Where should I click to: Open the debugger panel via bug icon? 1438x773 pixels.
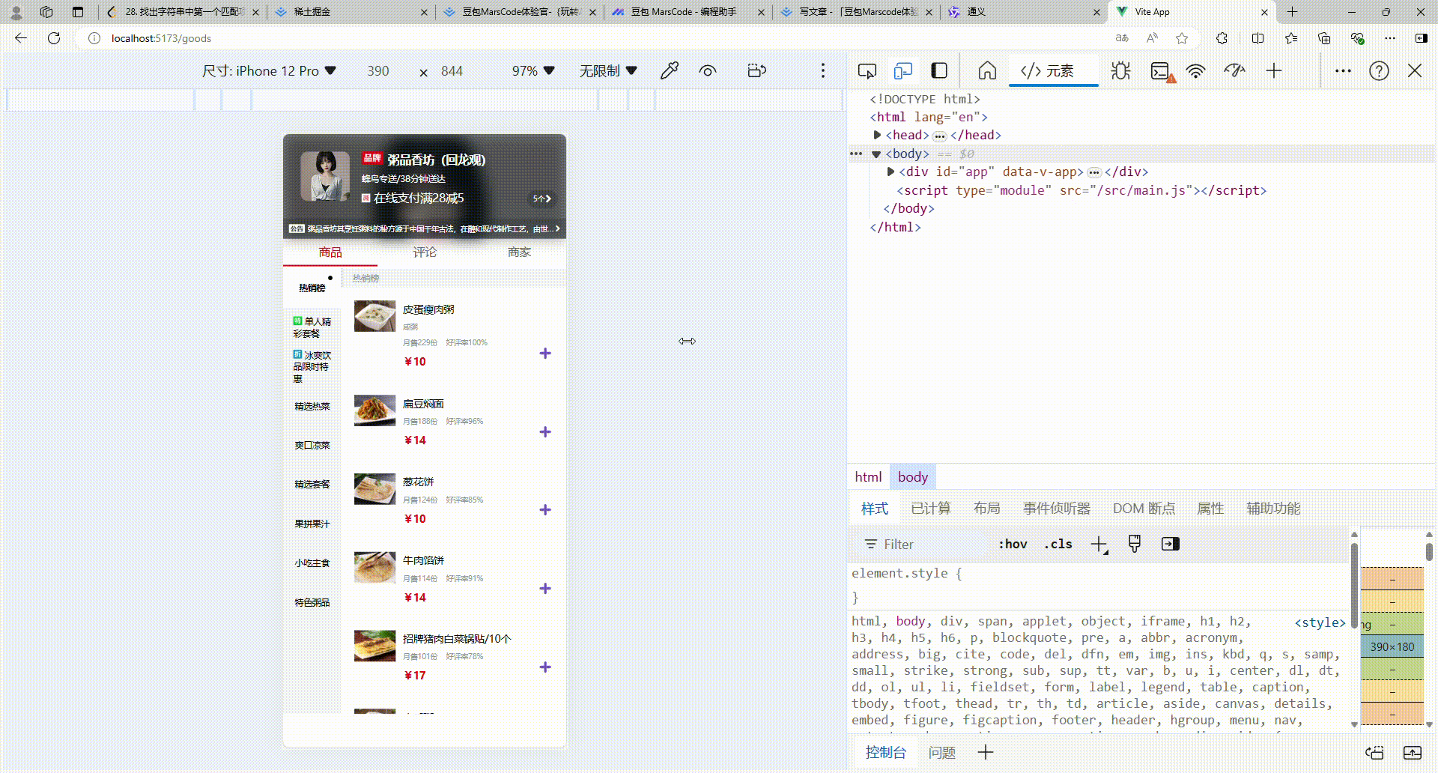[1120, 70]
